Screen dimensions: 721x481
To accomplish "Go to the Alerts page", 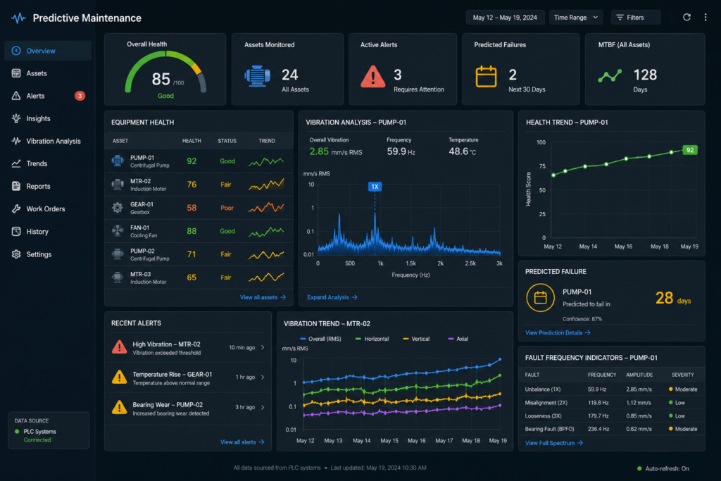I will coord(48,96).
